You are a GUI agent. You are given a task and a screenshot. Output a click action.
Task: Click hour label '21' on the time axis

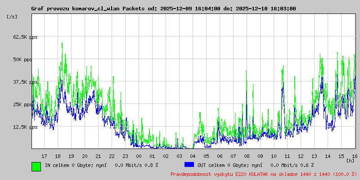pyautogui.click(x=98, y=156)
